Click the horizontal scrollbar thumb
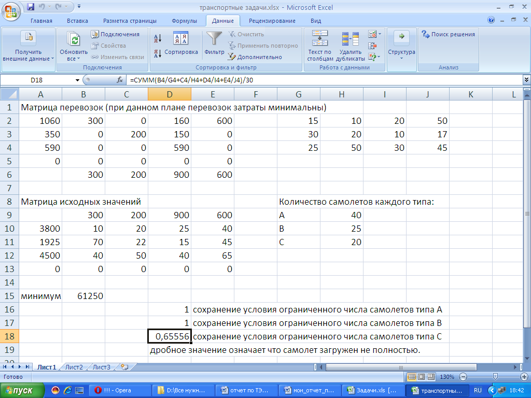The image size is (531, 398). pyautogui.click(x=401, y=367)
